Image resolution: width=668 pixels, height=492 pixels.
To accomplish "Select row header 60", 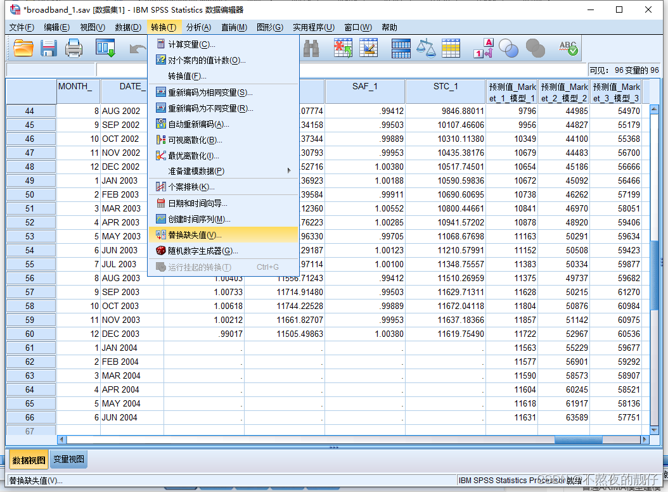I will 30,334.
